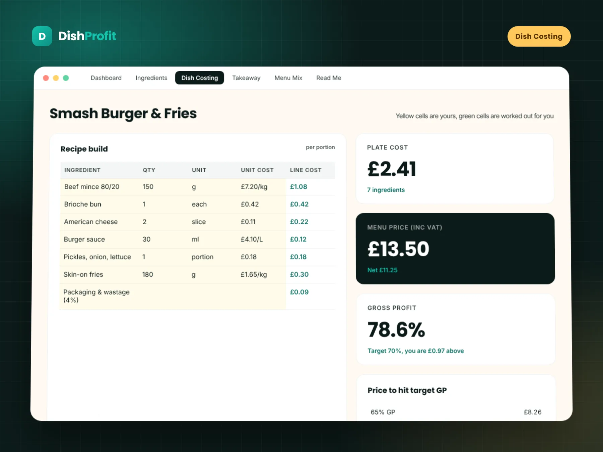This screenshot has height=452, width=603.
Task: Click the UNIT COST column header
Action: pyautogui.click(x=257, y=170)
